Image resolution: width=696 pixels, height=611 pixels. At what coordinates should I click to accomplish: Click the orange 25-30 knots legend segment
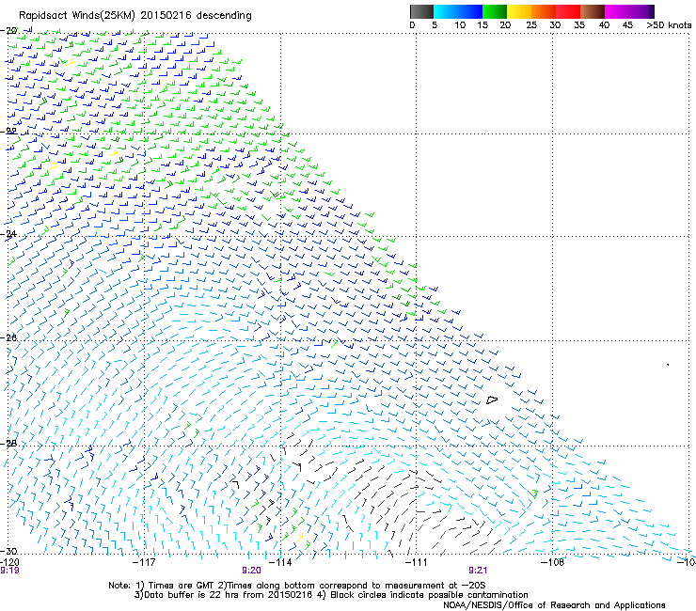point(544,11)
